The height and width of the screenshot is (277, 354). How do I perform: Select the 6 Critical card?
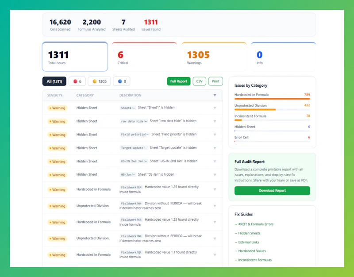point(144,57)
